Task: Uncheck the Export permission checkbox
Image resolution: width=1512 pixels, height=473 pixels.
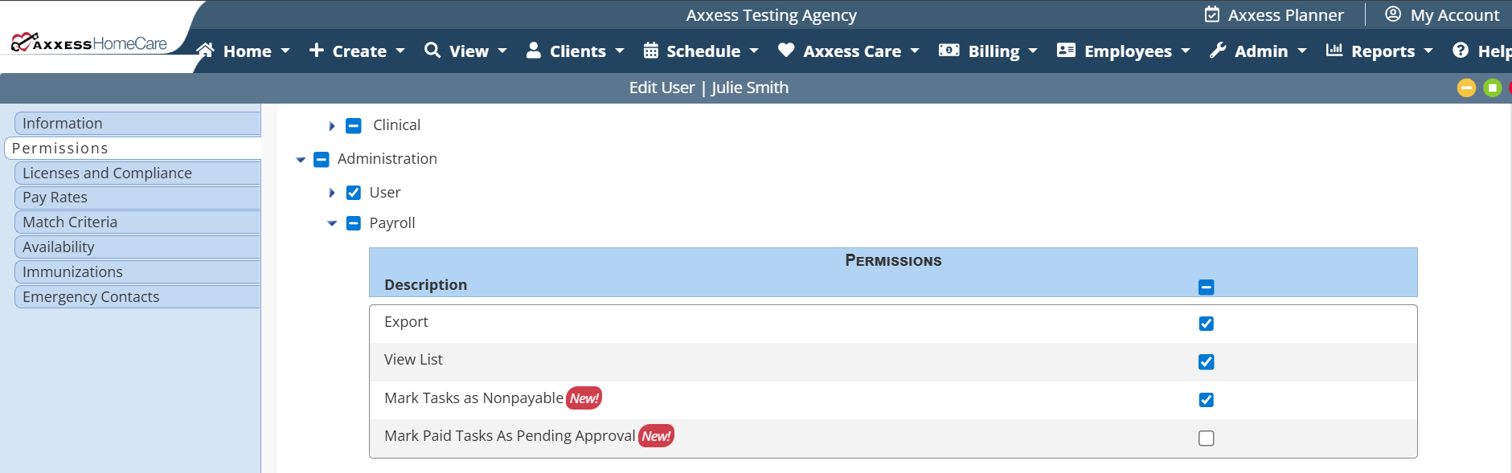Action: click(x=1206, y=324)
